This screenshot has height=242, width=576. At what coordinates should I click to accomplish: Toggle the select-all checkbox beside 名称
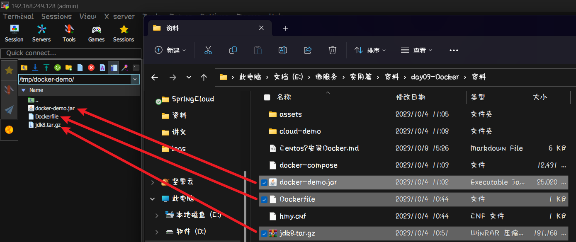click(267, 97)
